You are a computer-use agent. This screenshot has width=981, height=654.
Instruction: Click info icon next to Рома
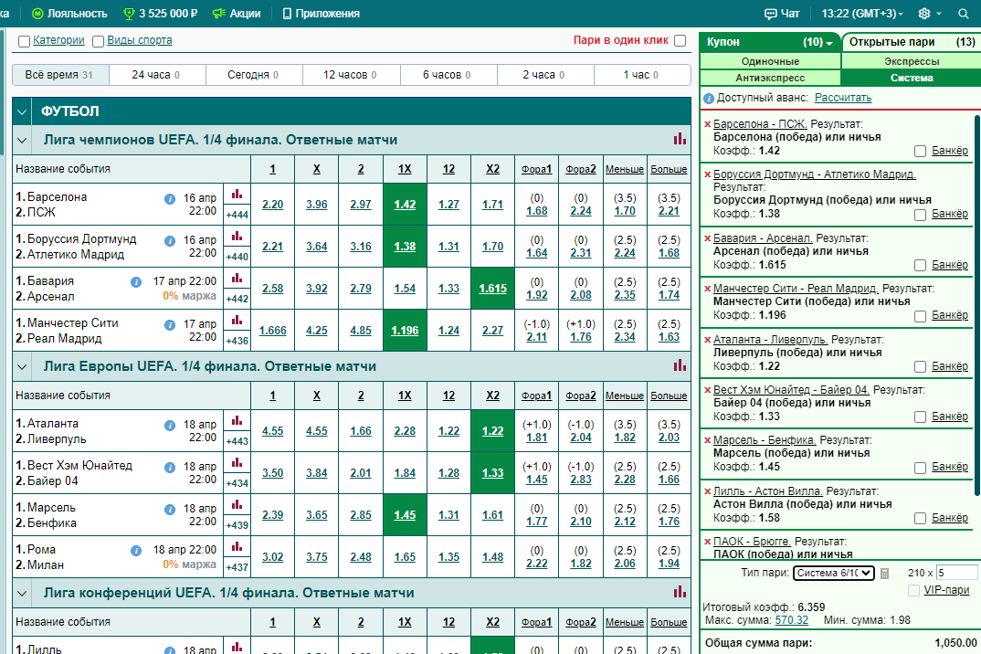[136, 551]
